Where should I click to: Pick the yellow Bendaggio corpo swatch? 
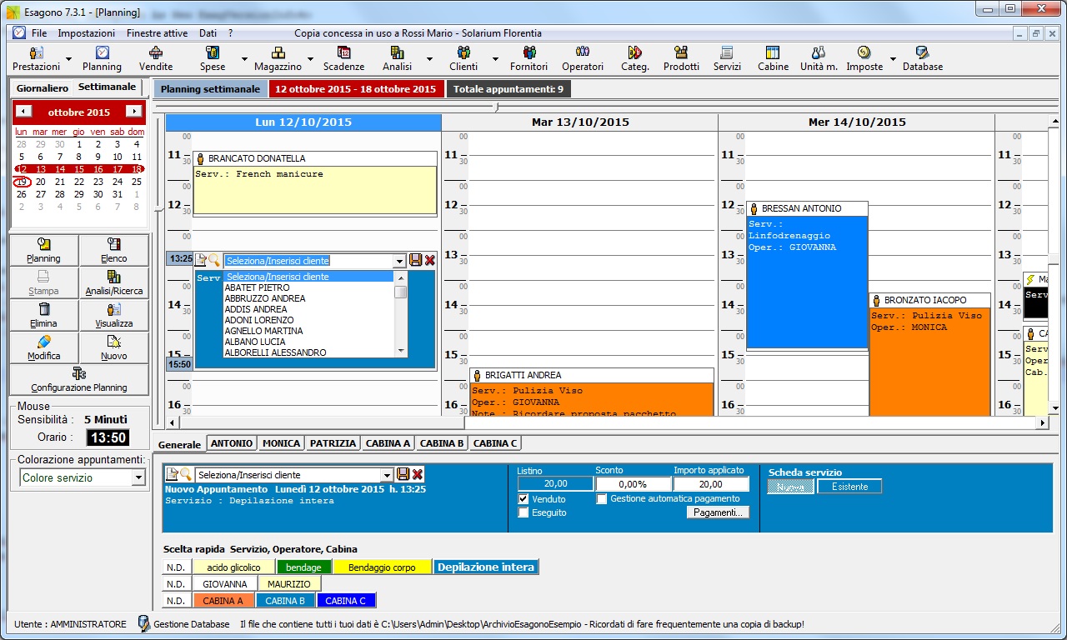coord(382,567)
